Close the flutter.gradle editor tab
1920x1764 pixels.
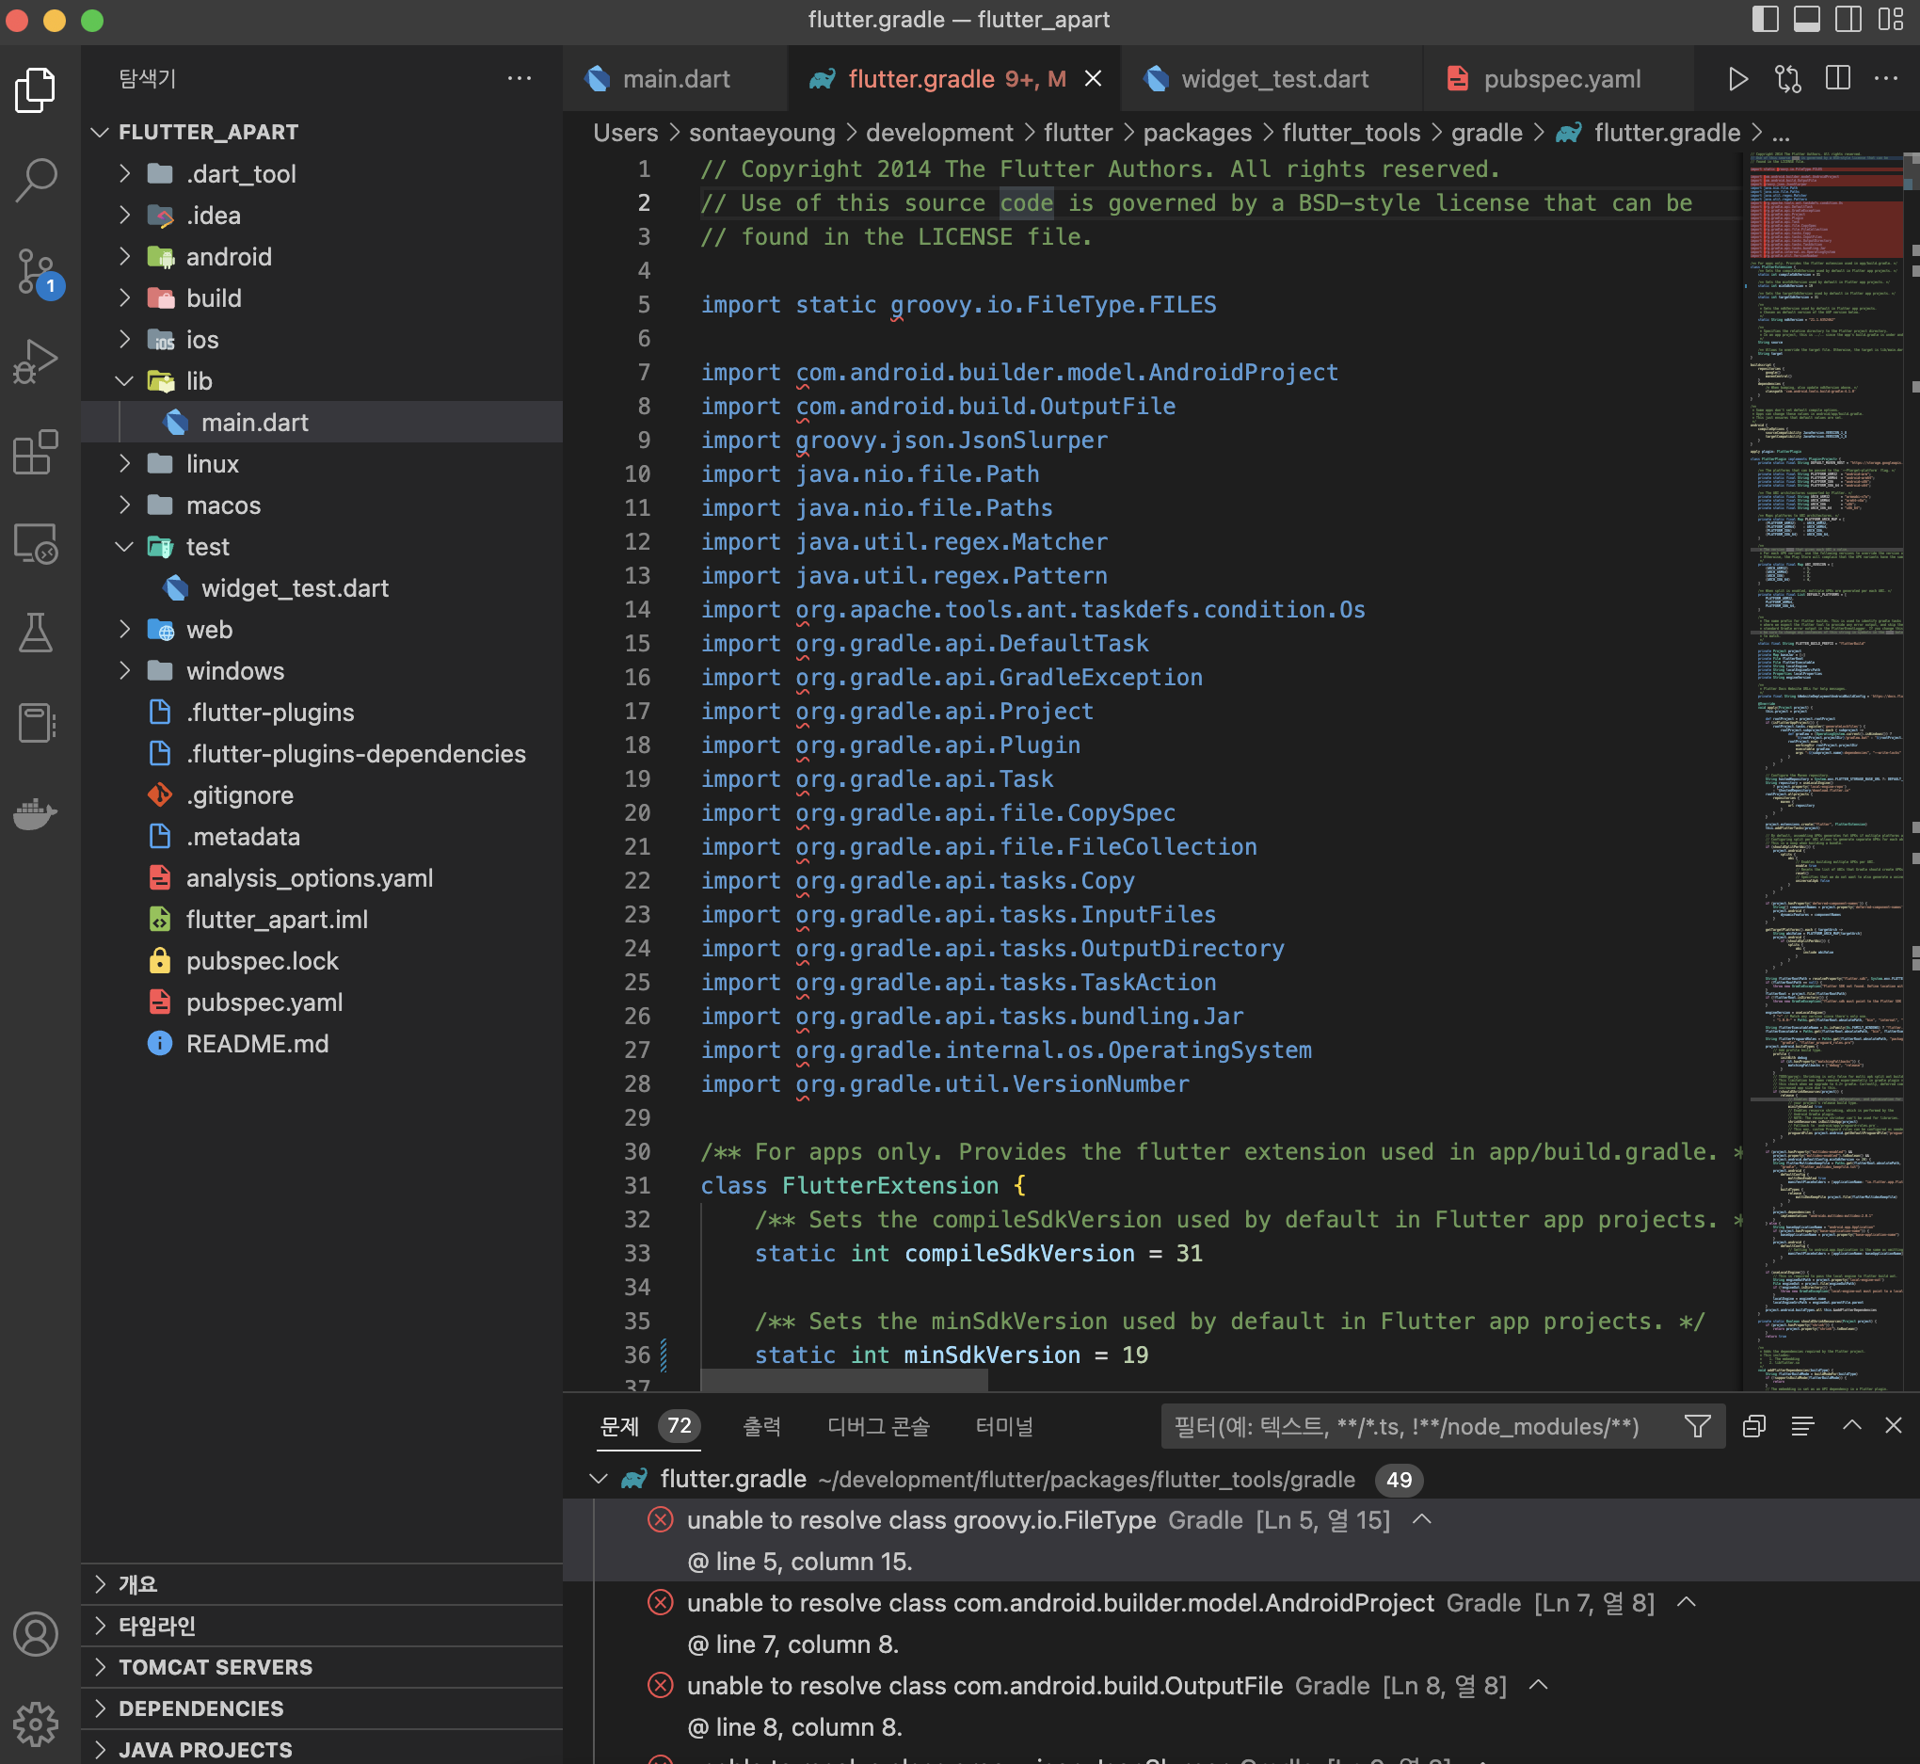pyautogui.click(x=1094, y=79)
